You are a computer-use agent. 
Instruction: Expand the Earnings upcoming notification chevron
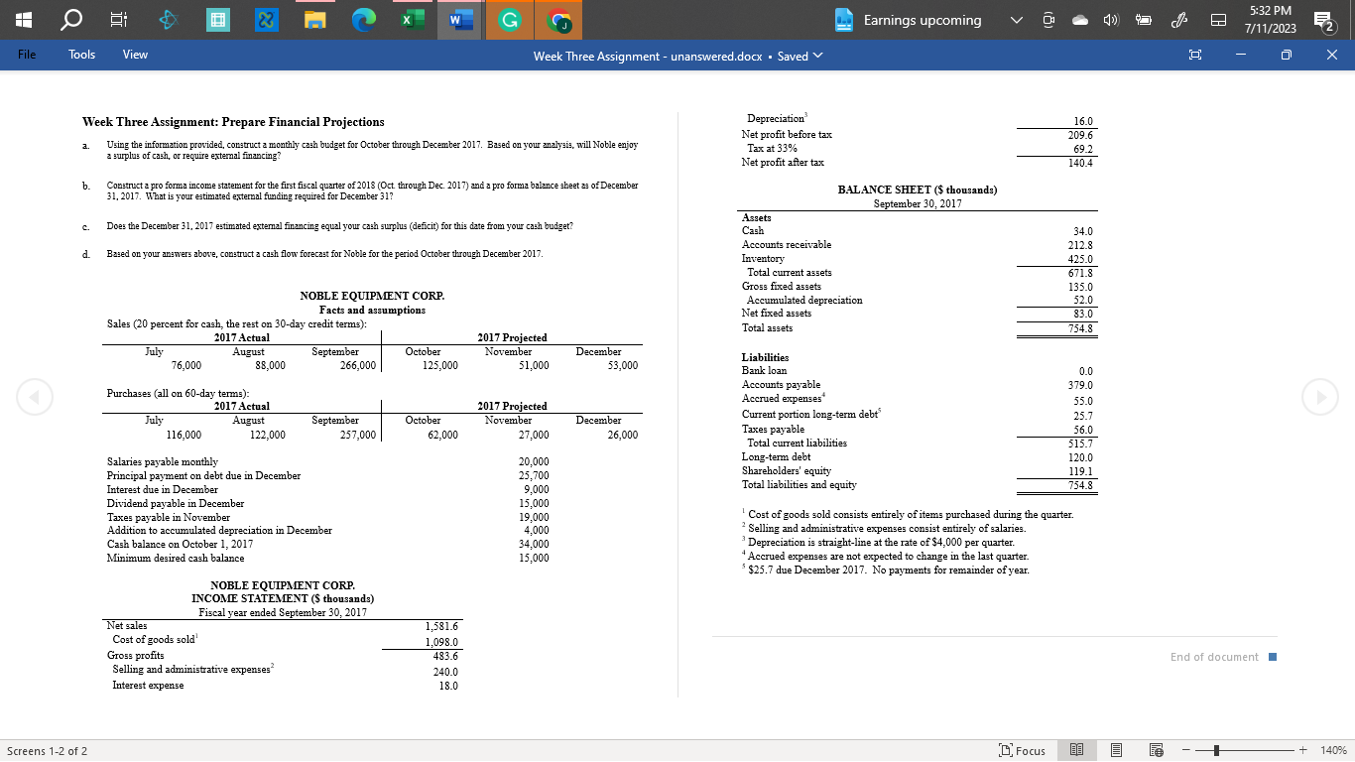[x=1017, y=20]
